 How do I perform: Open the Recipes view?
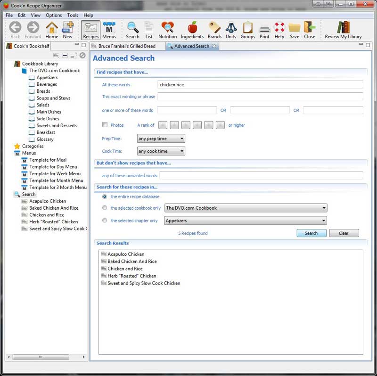pos(90,30)
